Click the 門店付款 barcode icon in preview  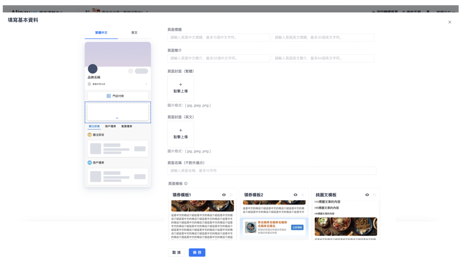[x=109, y=96]
